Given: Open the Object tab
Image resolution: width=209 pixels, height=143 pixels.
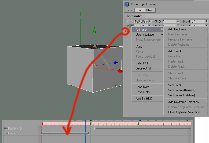Looking at the screenshot, I should [x=150, y=10].
